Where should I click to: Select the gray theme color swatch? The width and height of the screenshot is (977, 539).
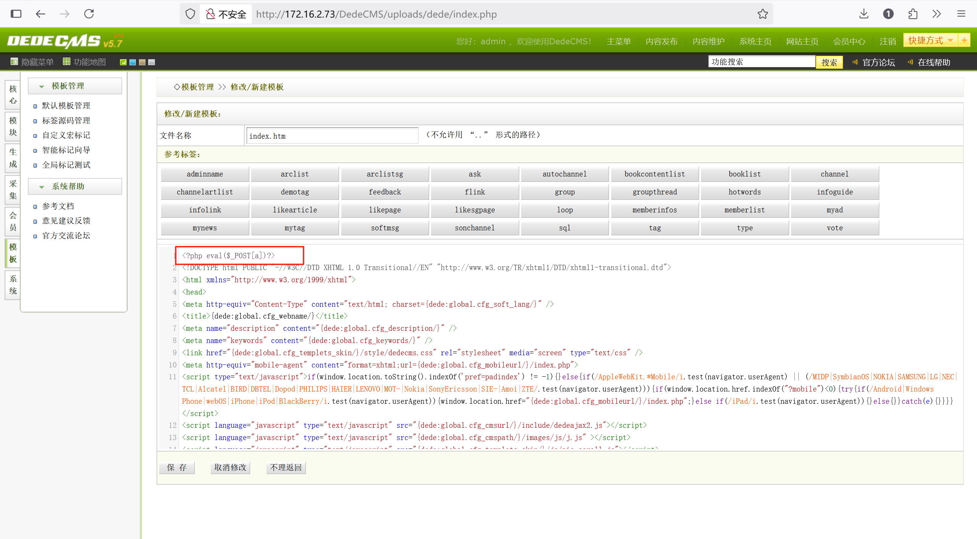tap(152, 62)
